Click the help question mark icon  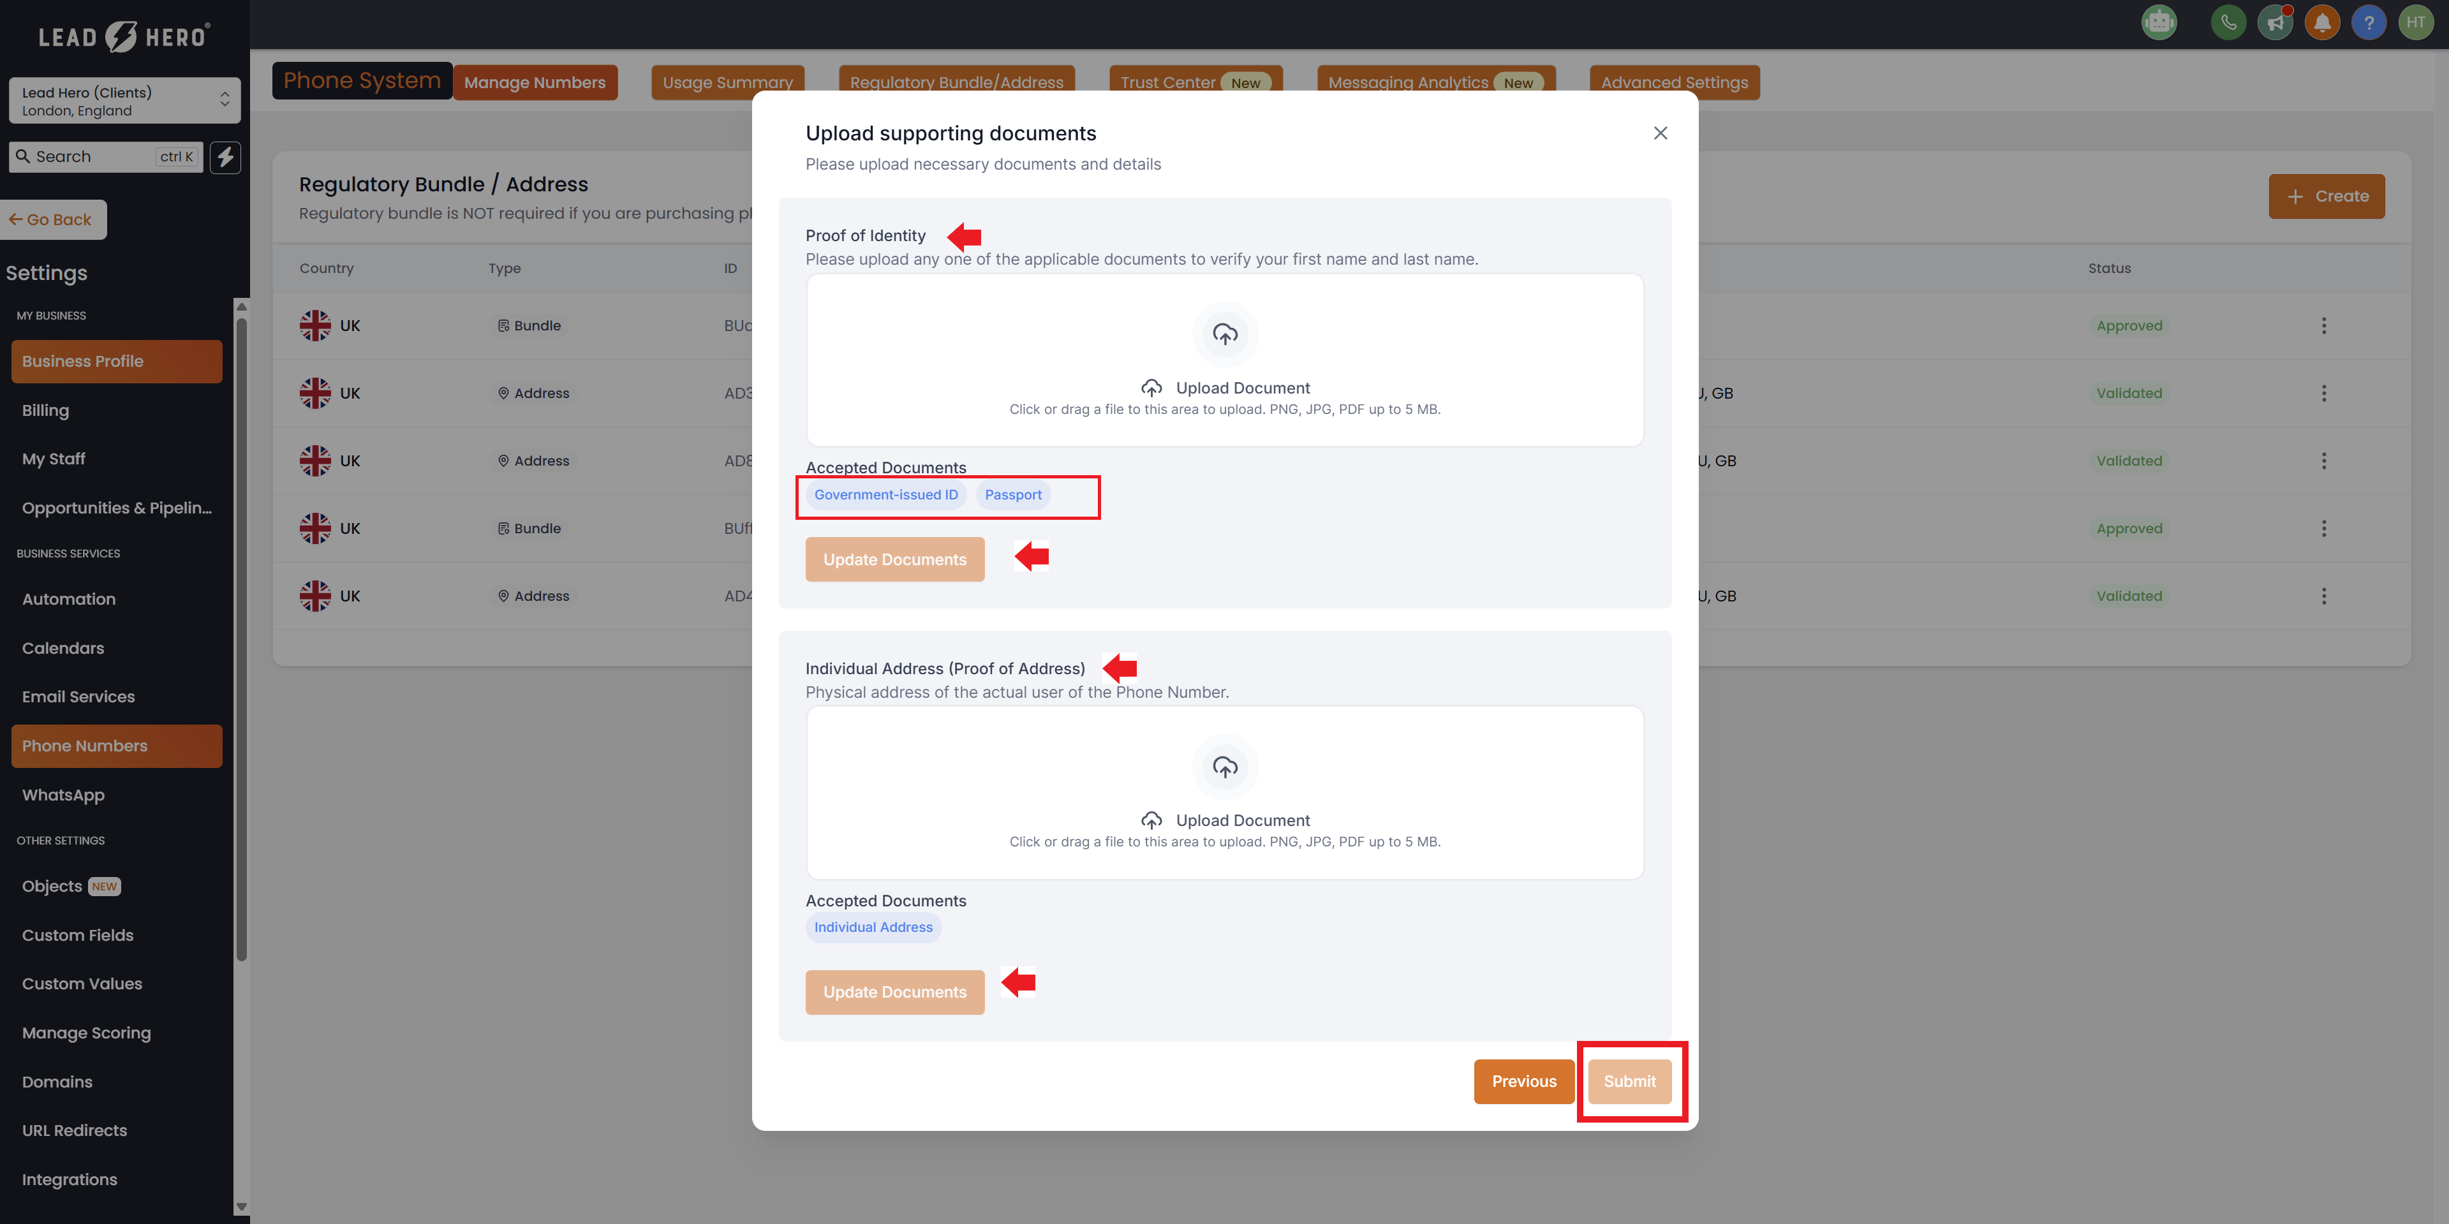pos(2368,22)
